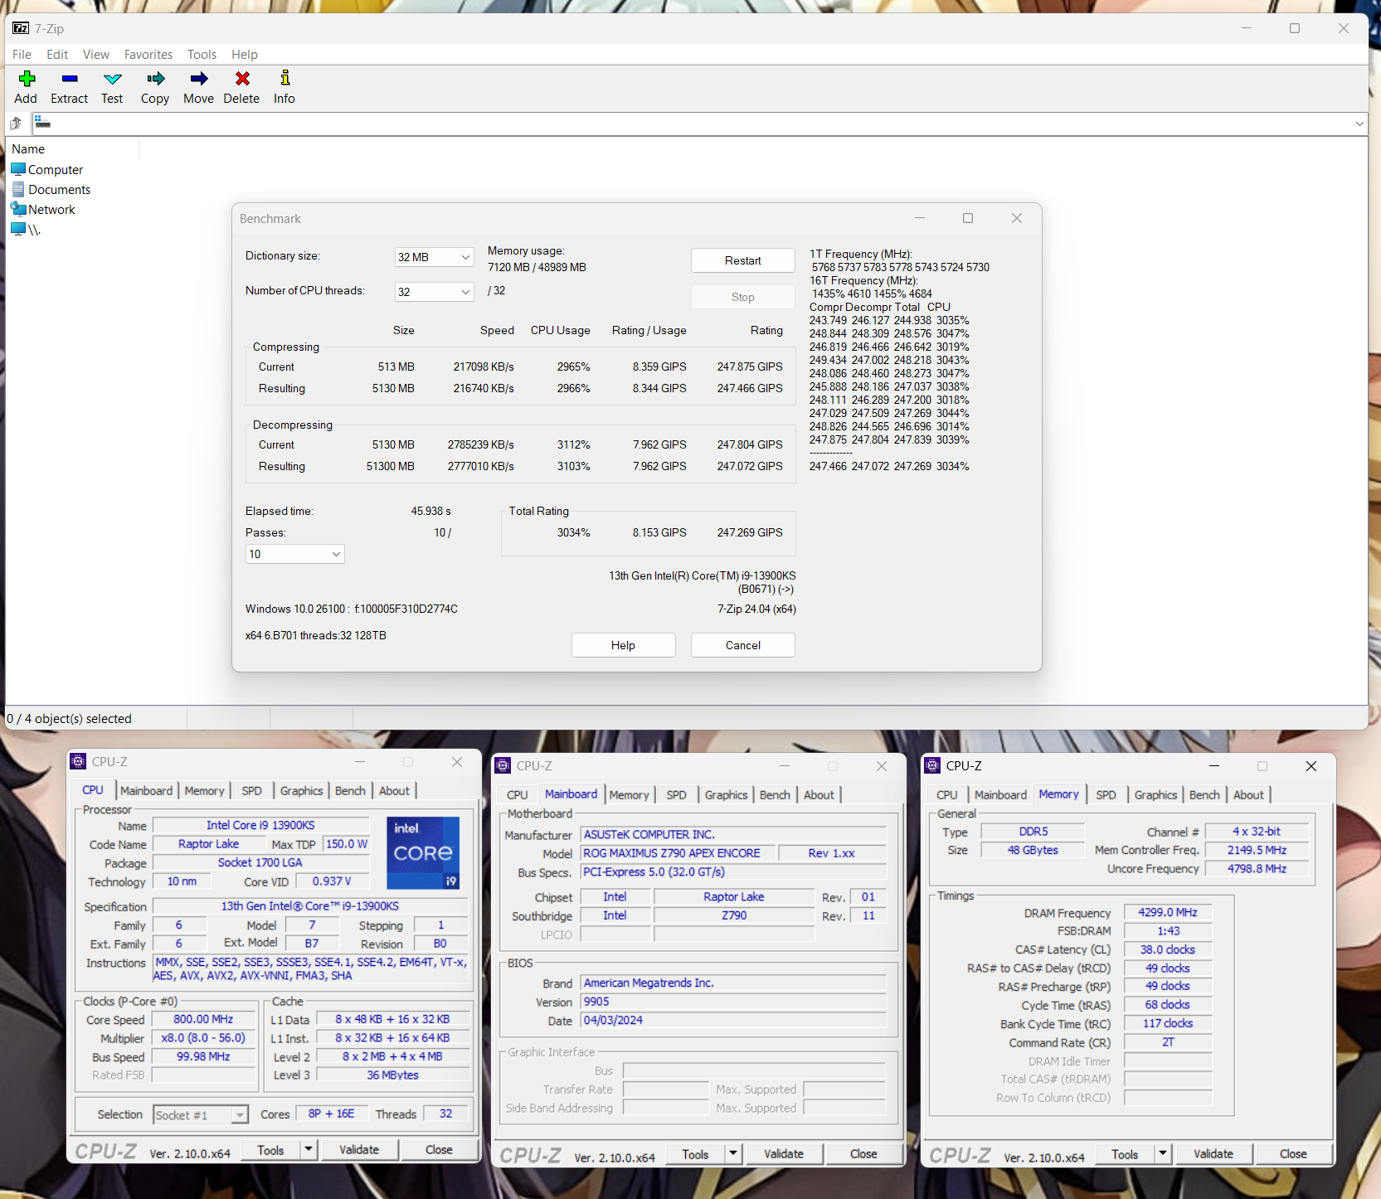Open the Number of CPU threads dropdown
The width and height of the screenshot is (1381, 1199).
point(435,292)
